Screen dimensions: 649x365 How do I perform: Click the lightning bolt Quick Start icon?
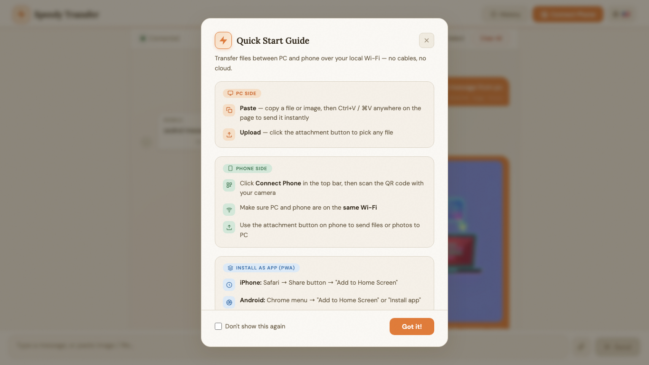tap(223, 40)
